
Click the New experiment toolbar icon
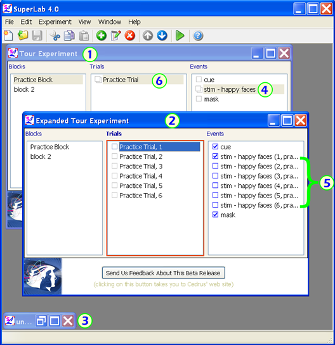(x=8, y=35)
